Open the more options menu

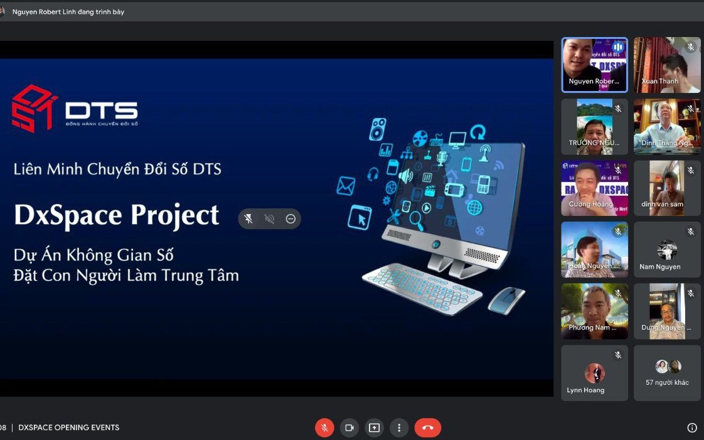(398, 428)
